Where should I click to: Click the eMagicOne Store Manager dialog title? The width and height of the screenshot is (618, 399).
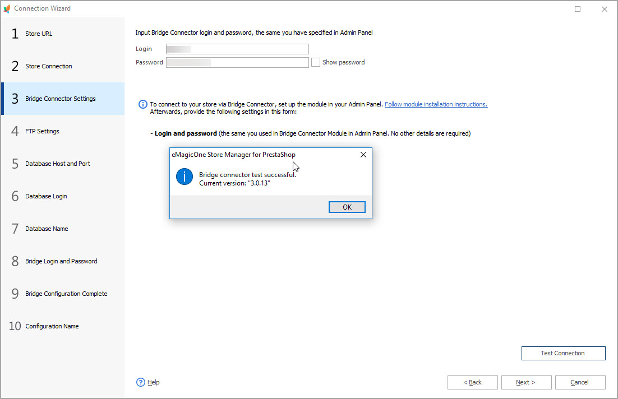pos(233,155)
